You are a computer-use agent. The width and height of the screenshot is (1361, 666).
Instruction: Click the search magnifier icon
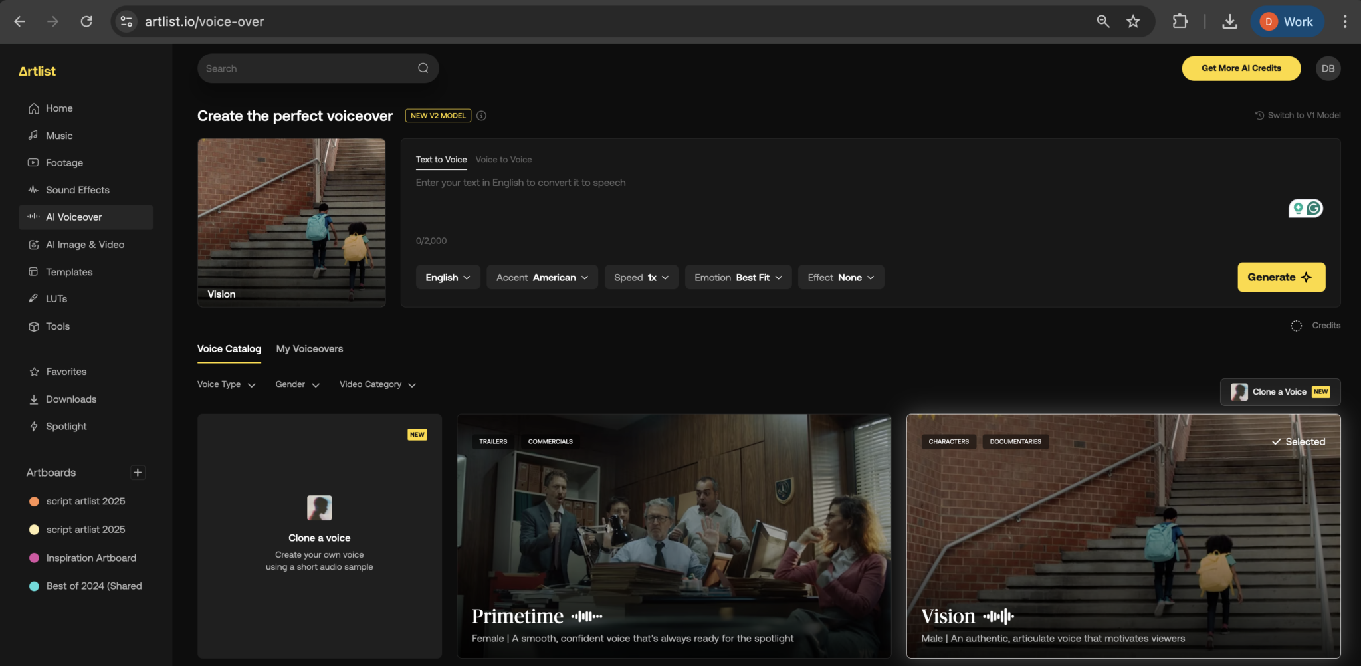coord(423,68)
